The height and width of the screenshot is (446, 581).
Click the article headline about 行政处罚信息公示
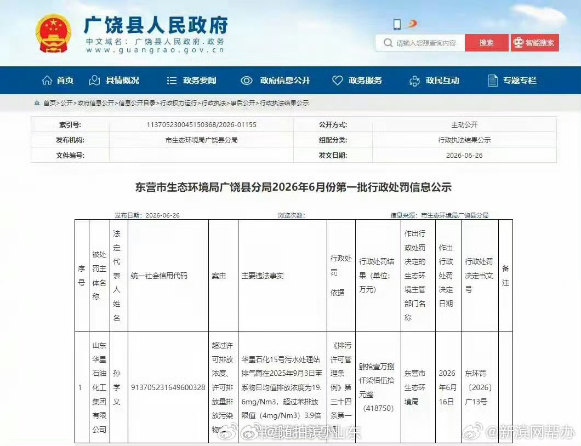coord(293,187)
